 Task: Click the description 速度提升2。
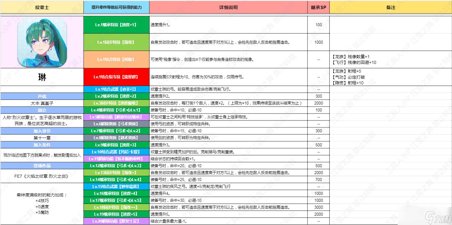click(161, 96)
